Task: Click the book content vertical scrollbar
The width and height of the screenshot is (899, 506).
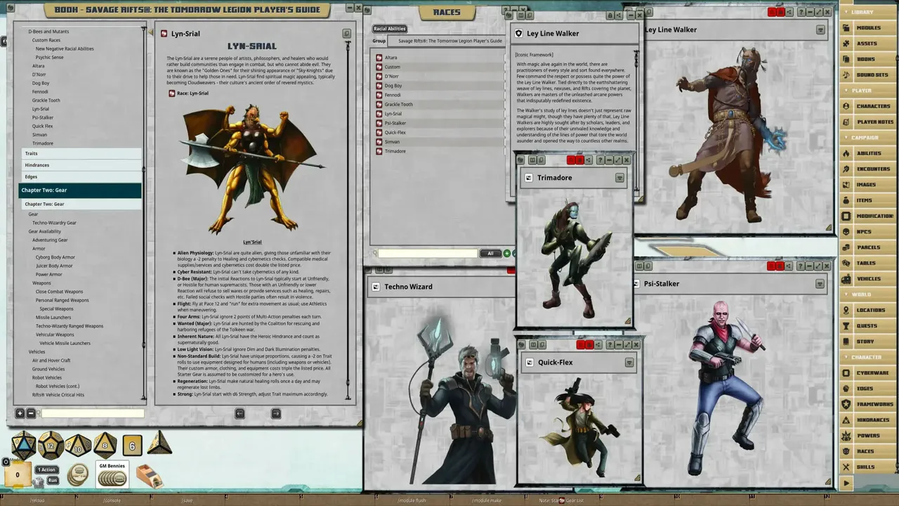Action: click(347, 220)
